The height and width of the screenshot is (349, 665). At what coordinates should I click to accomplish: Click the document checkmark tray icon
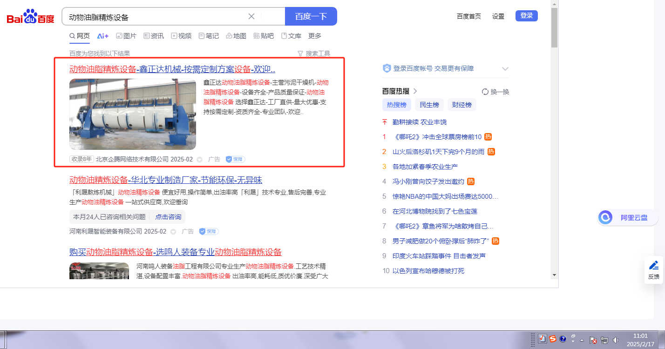pyautogui.click(x=542, y=339)
